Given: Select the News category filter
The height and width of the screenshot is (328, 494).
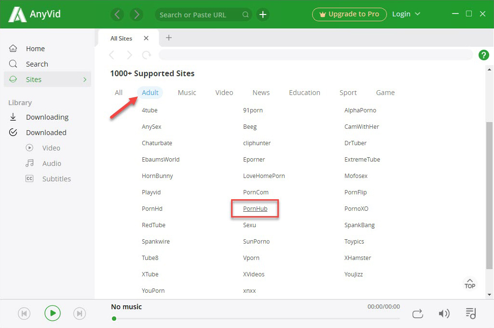Looking at the screenshot, I should point(261,93).
